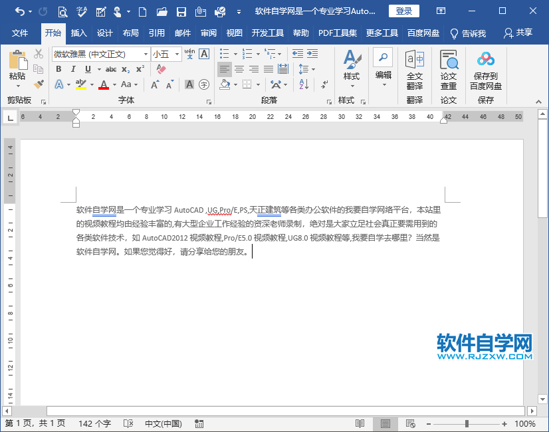Toggle bold formatting
The image size is (549, 432).
point(58,69)
